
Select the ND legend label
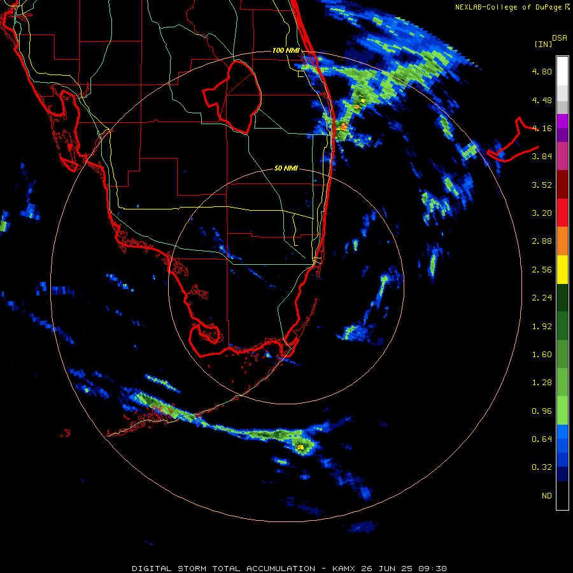point(547,496)
